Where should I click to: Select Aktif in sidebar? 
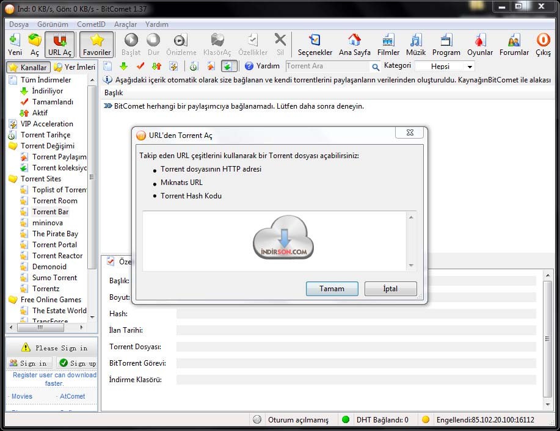click(x=40, y=113)
